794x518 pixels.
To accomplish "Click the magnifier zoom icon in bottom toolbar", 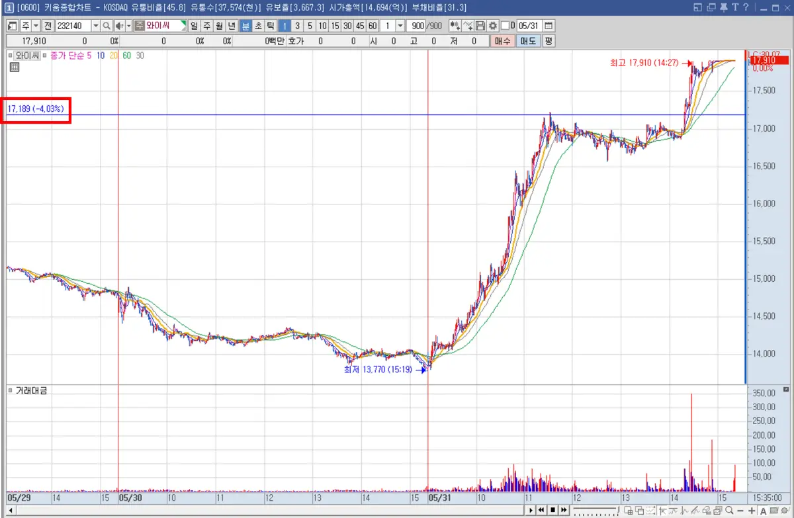I will click(x=729, y=511).
